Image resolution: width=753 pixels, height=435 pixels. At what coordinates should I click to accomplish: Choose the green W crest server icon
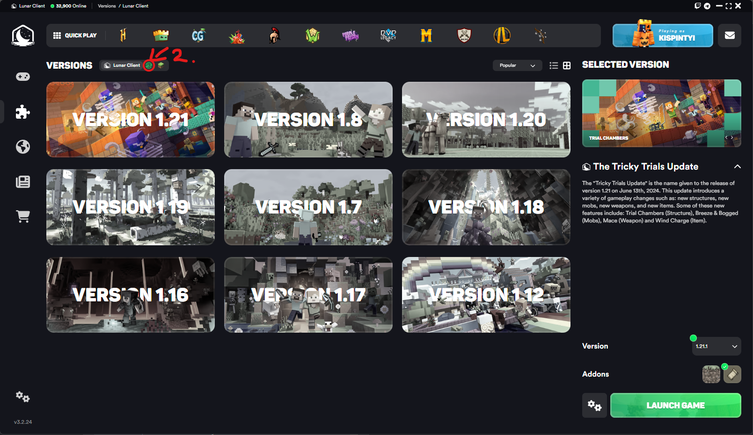pos(312,36)
